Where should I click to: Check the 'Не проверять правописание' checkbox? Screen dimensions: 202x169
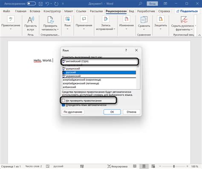(x=63, y=100)
